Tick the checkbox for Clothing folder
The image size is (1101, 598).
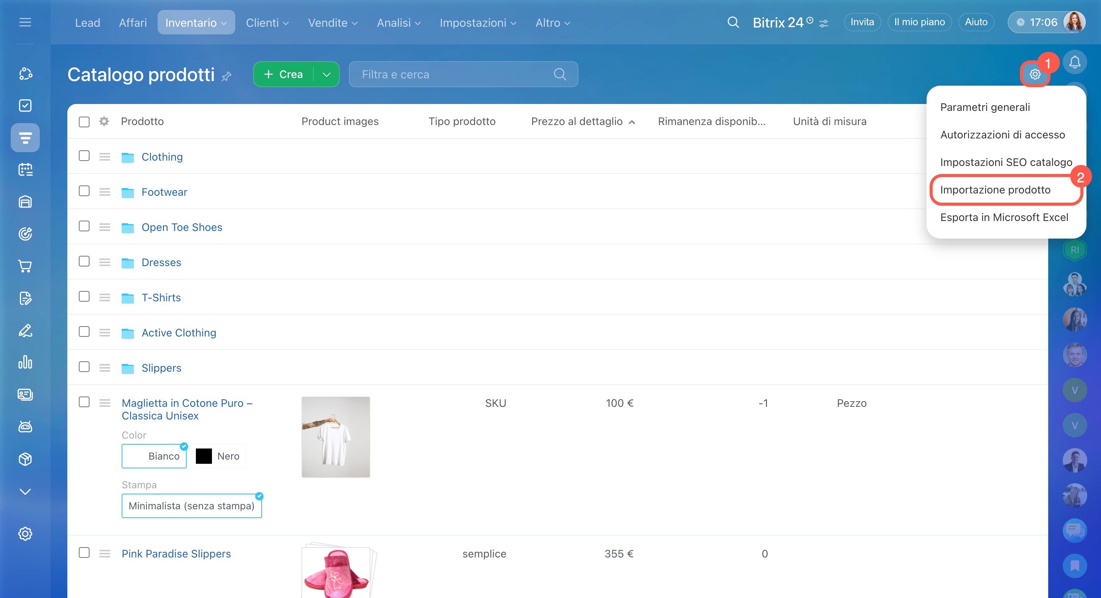[x=84, y=156]
